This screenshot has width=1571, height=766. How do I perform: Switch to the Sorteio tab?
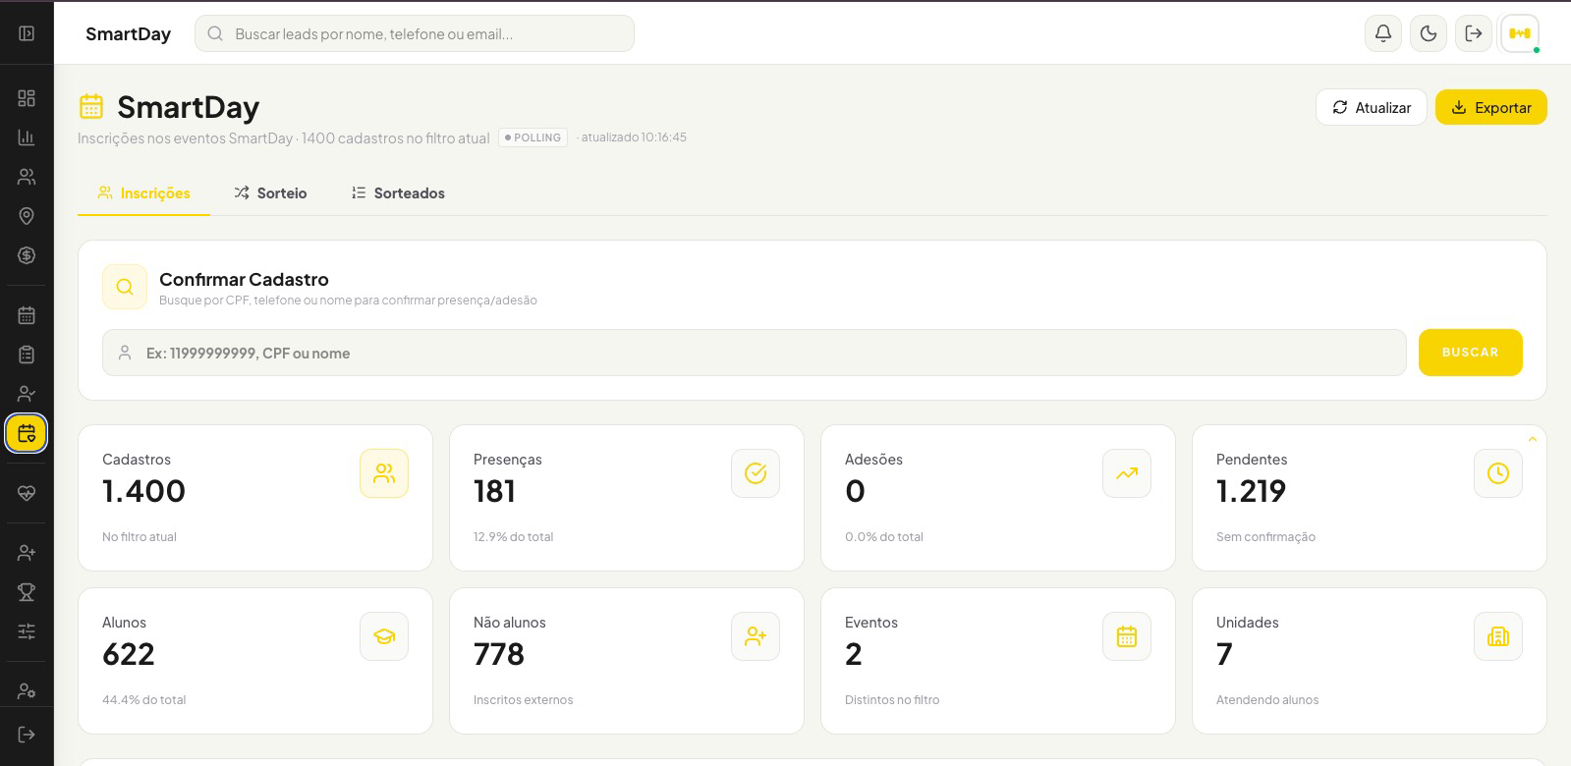(270, 192)
